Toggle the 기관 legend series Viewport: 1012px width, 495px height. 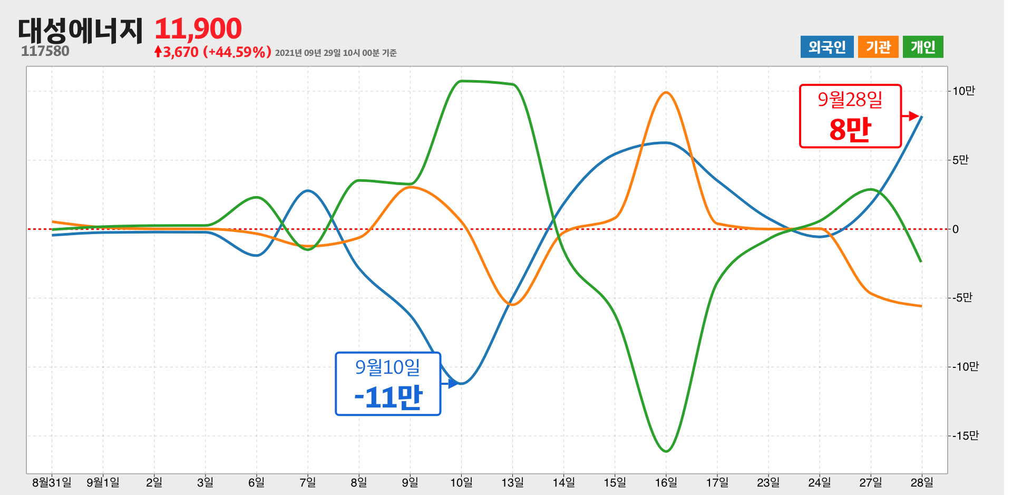coord(878,47)
